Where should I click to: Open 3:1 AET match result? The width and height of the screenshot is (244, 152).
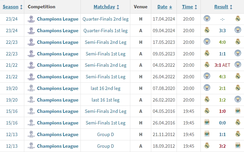pos(222,65)
